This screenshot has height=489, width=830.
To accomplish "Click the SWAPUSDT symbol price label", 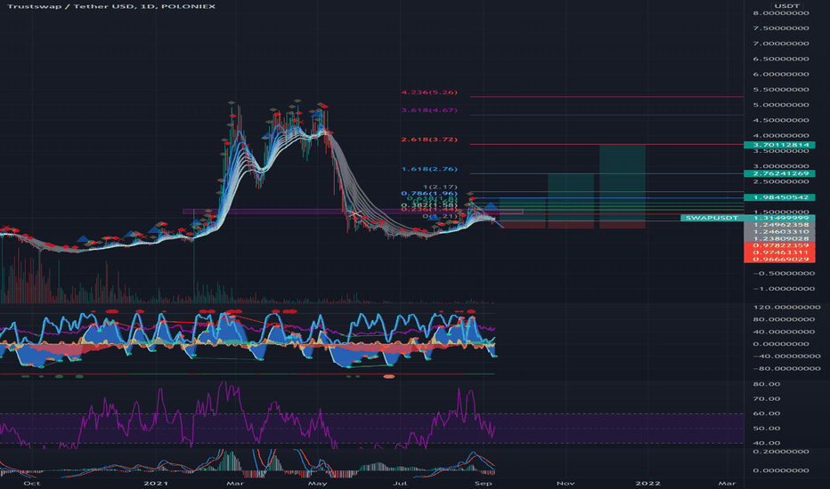I will 712,218.
